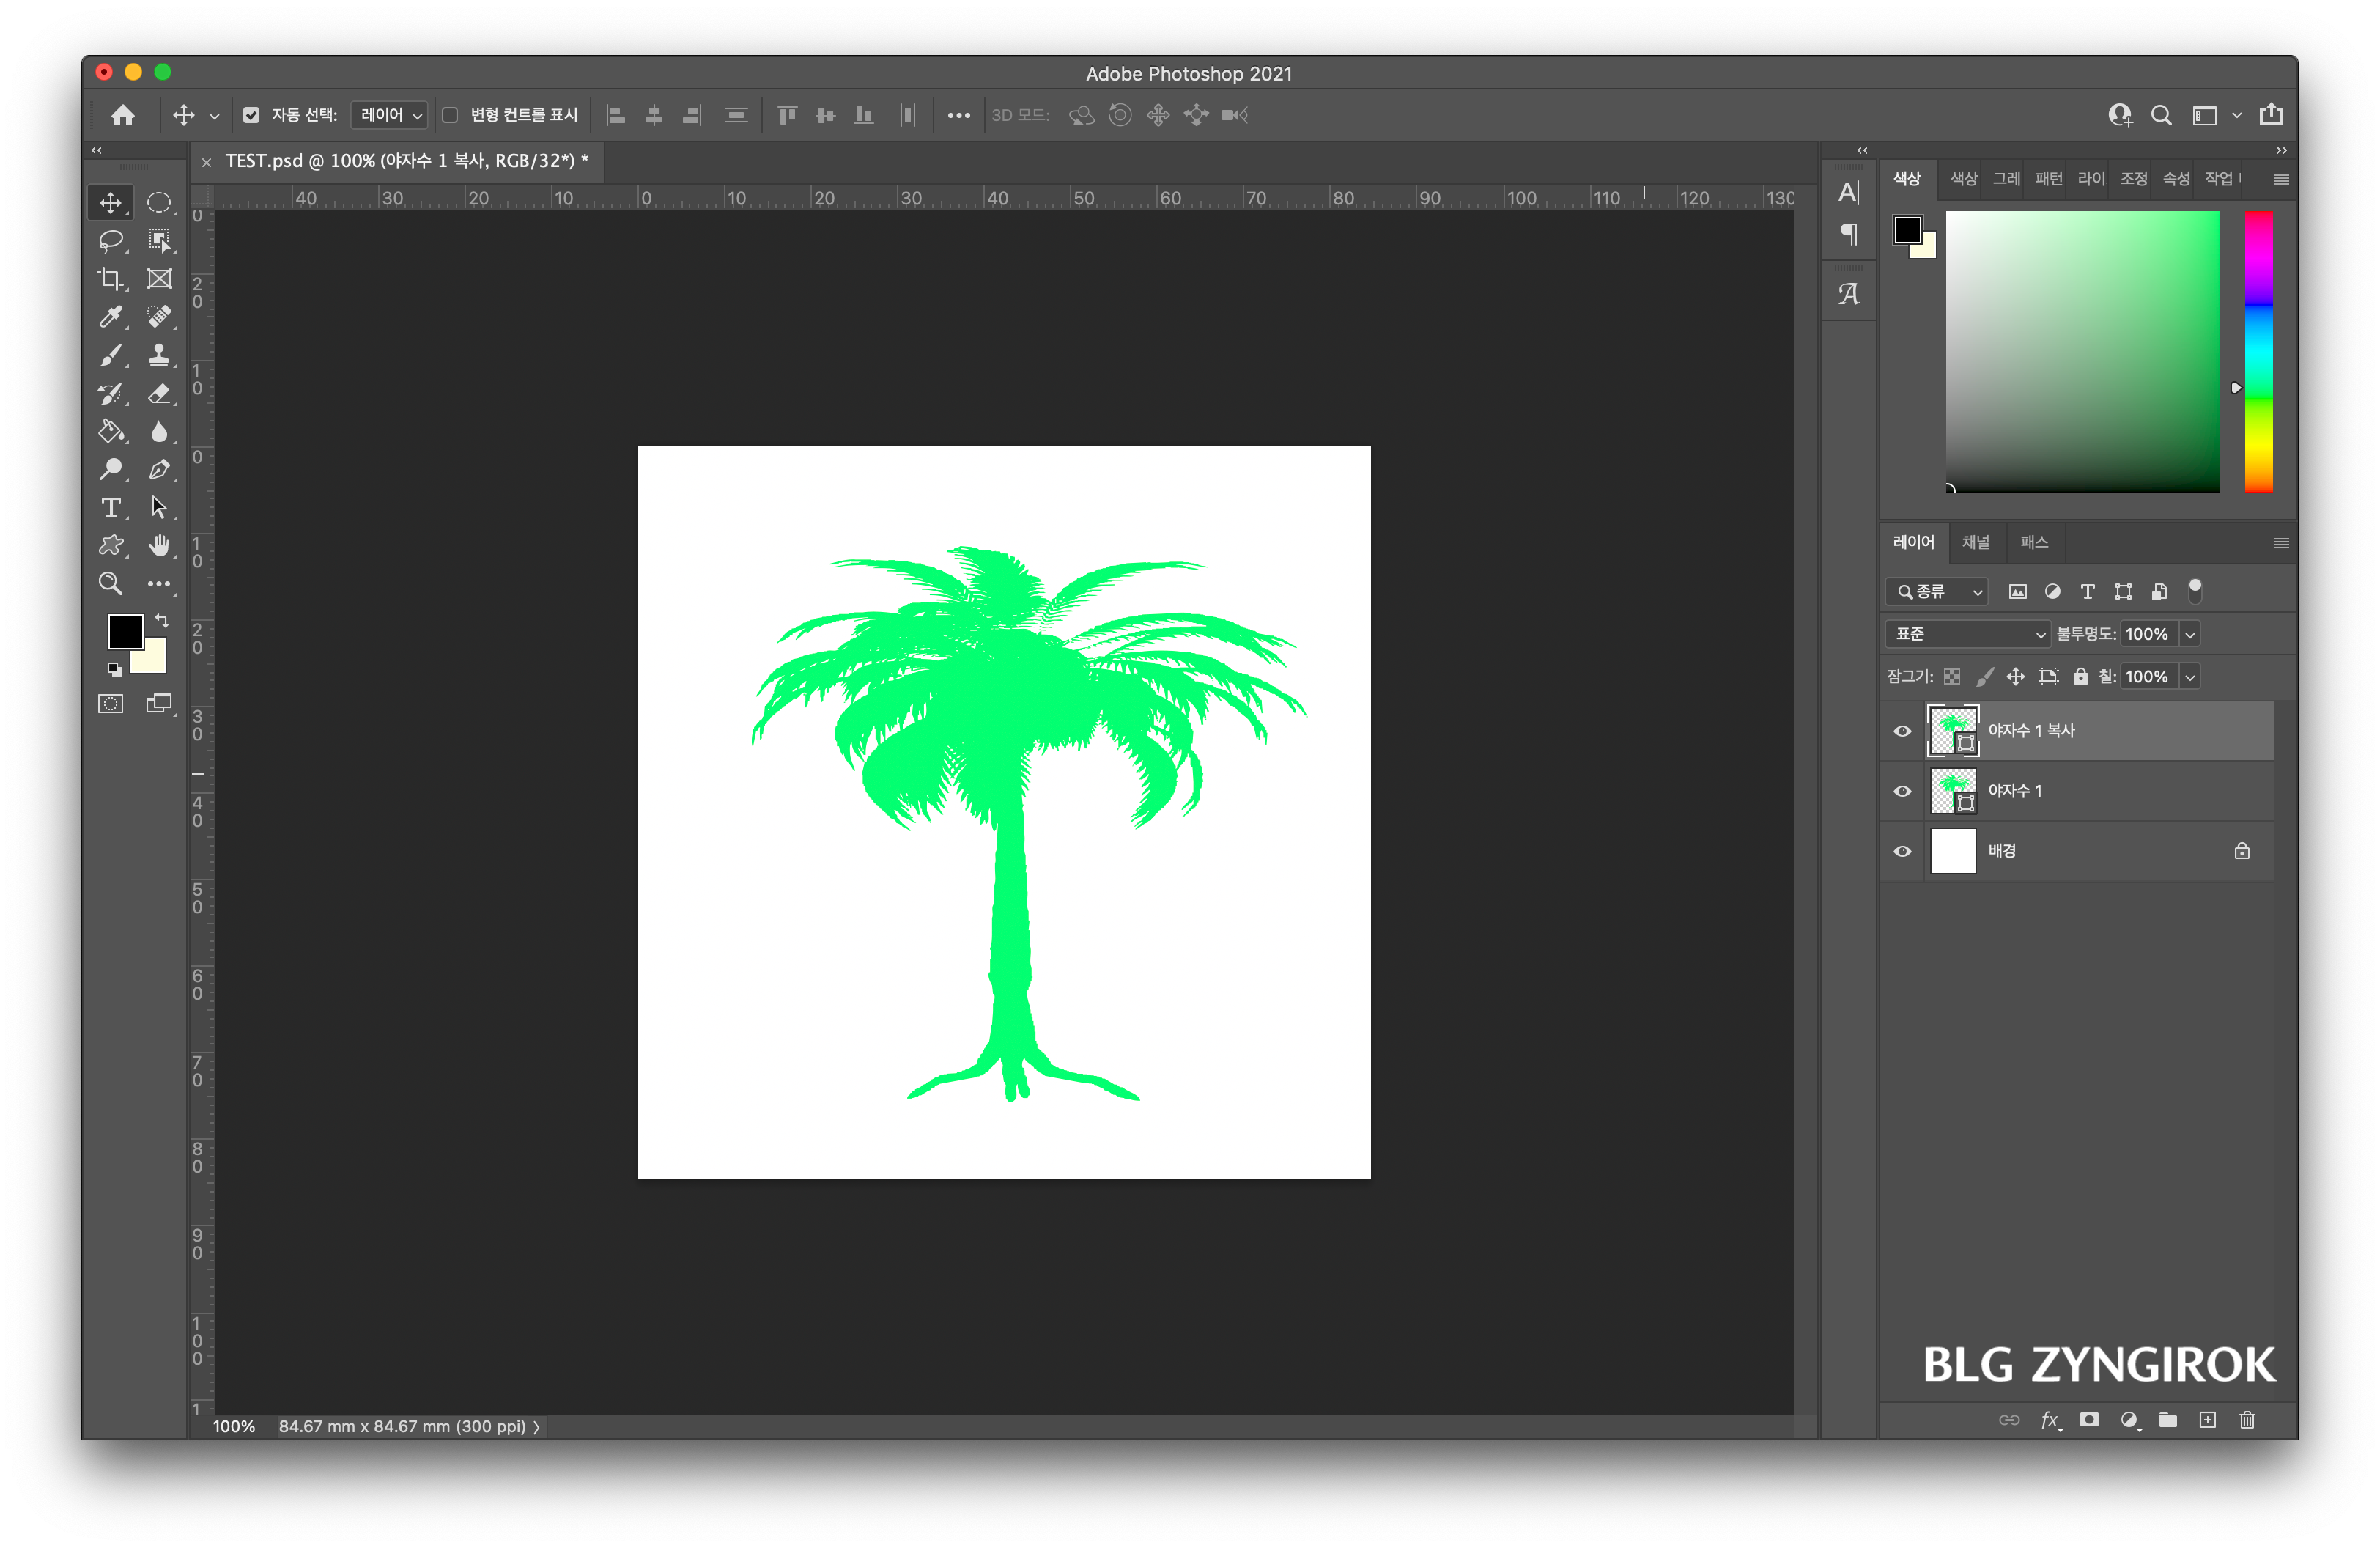
Task: Pick the Eyedropper tool
Action: 110,317
